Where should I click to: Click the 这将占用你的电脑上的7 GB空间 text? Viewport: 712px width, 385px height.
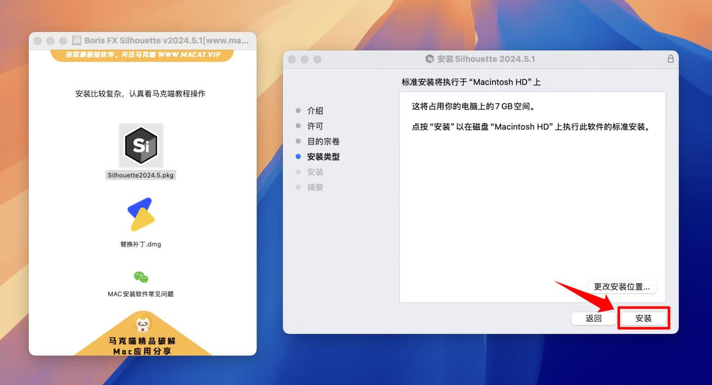pos(474,106)
